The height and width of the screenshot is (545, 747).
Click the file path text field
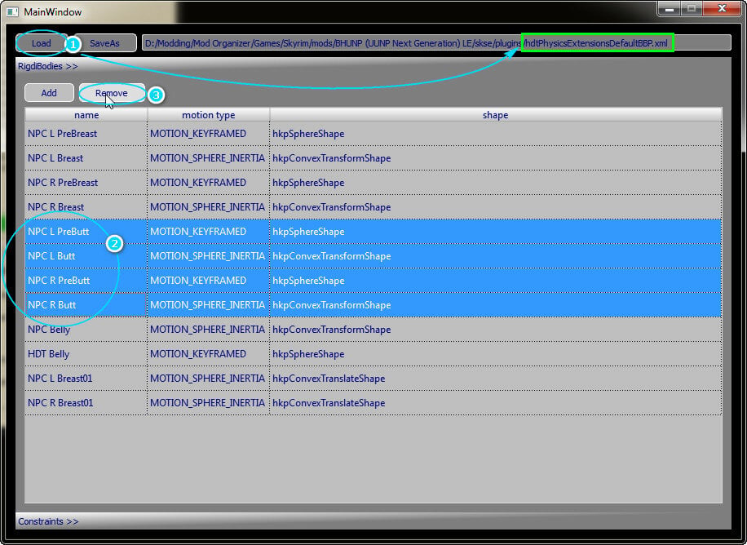pos(436,43)
